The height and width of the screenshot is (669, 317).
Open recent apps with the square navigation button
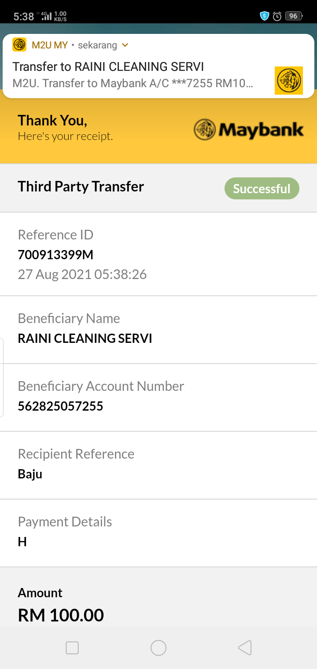tap(72, 648)
